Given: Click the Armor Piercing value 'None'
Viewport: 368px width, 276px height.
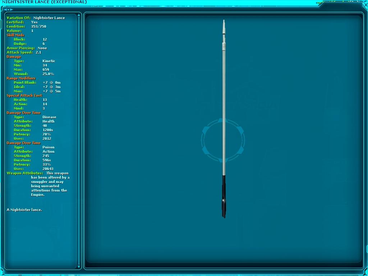Looking at the screenshot, I should click(42, 48).
